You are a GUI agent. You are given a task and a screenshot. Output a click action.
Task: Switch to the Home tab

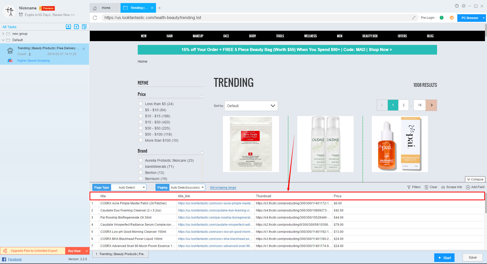105,8
